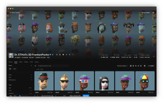Expand the Rarity filter section
This screenshot has height=103, width=163.
pyautogui.click(x=20, y=75)
